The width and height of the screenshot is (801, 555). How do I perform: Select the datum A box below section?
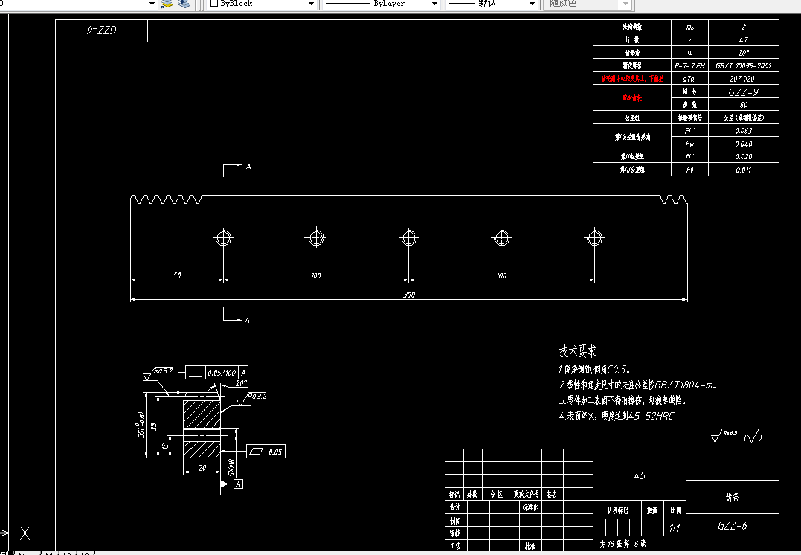(238, 484)
